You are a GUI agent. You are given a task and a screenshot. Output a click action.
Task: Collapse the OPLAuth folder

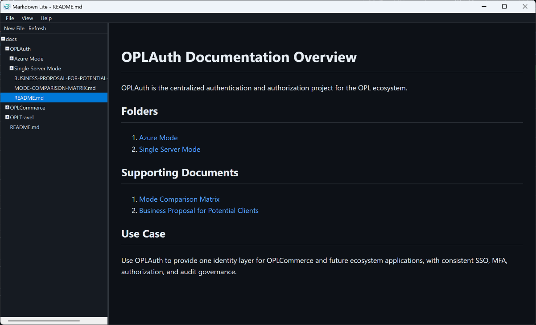[7, 49]
